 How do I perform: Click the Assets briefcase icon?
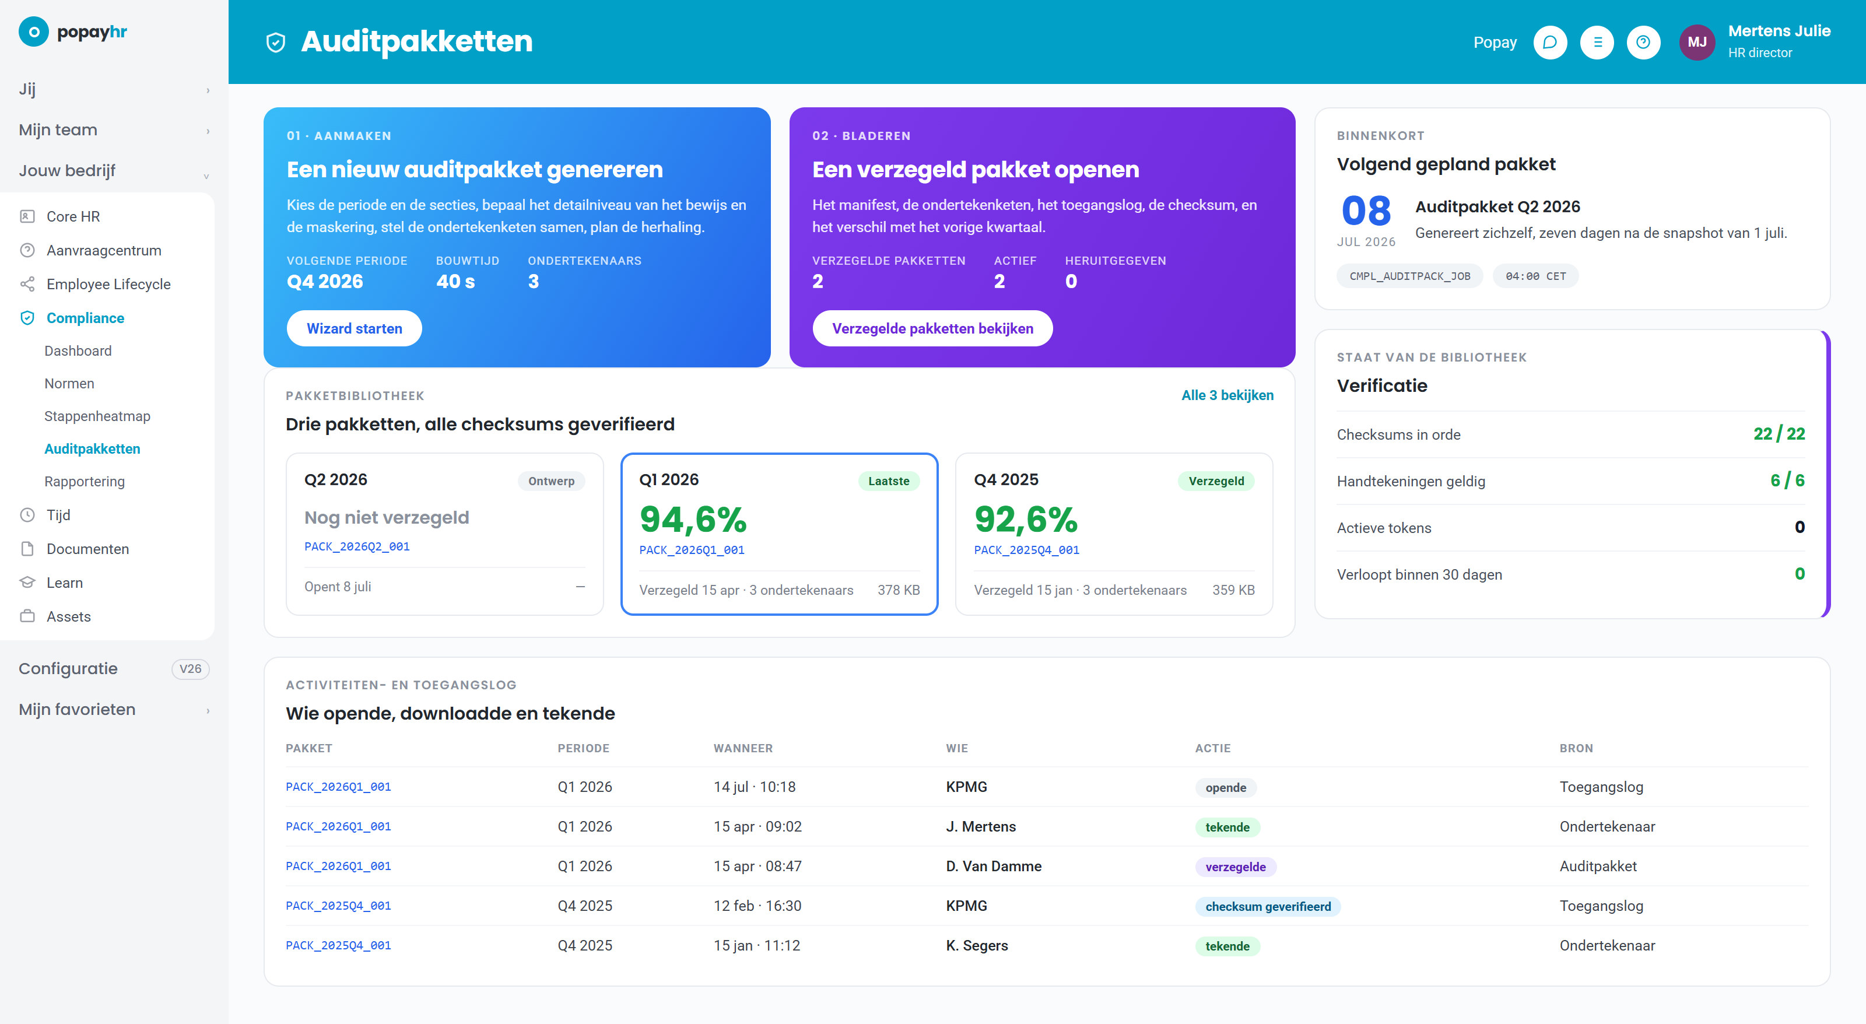point(27,616)
